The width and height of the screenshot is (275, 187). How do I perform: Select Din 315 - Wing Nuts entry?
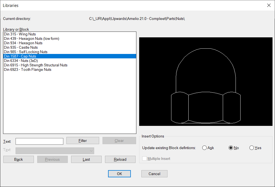click(x=70, y=34)
